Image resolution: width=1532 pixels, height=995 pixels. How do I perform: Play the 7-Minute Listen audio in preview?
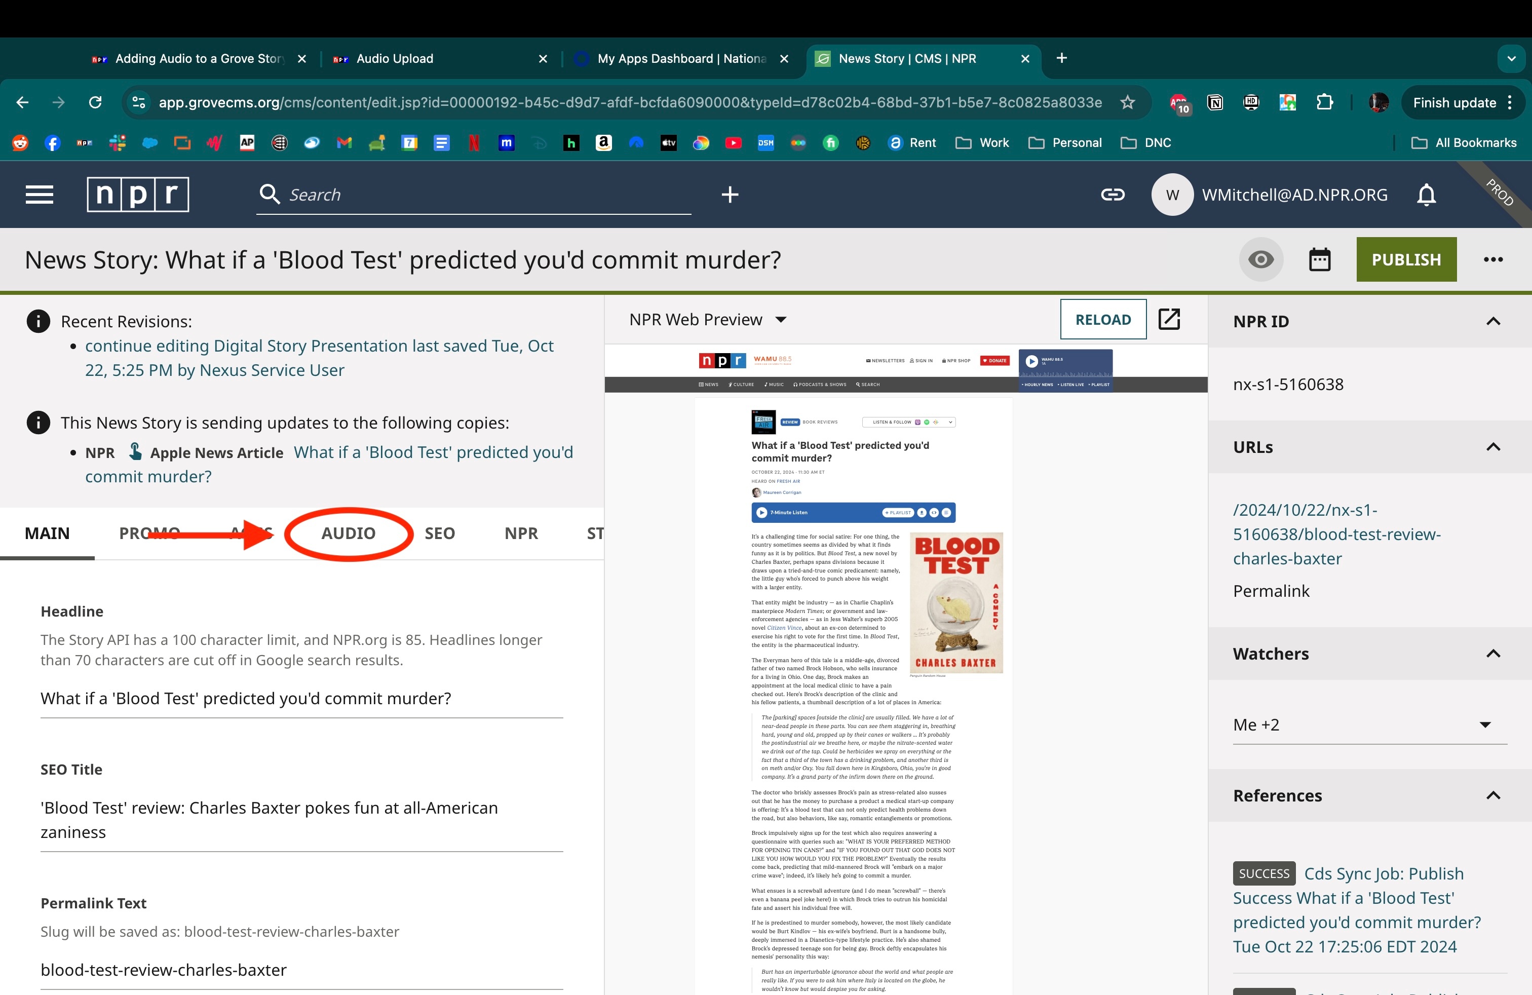761,512
